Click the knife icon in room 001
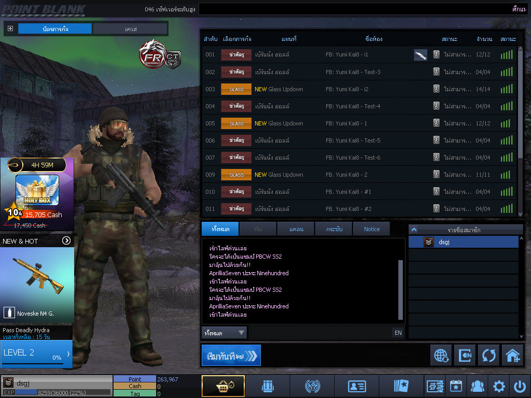This screenshot has height=398, width=531. coord(420,55)
